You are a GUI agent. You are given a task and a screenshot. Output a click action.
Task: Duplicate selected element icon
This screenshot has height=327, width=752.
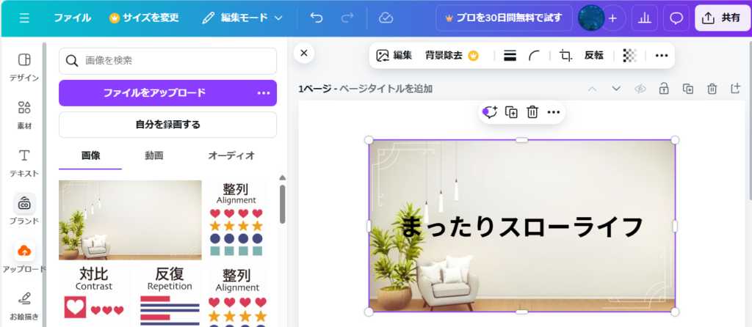[x=511, y=112]
